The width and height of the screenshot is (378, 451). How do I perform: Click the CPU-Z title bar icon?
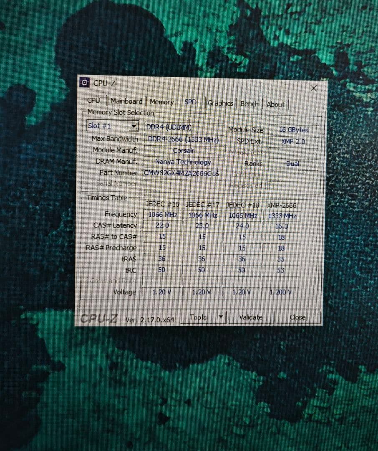84,82
